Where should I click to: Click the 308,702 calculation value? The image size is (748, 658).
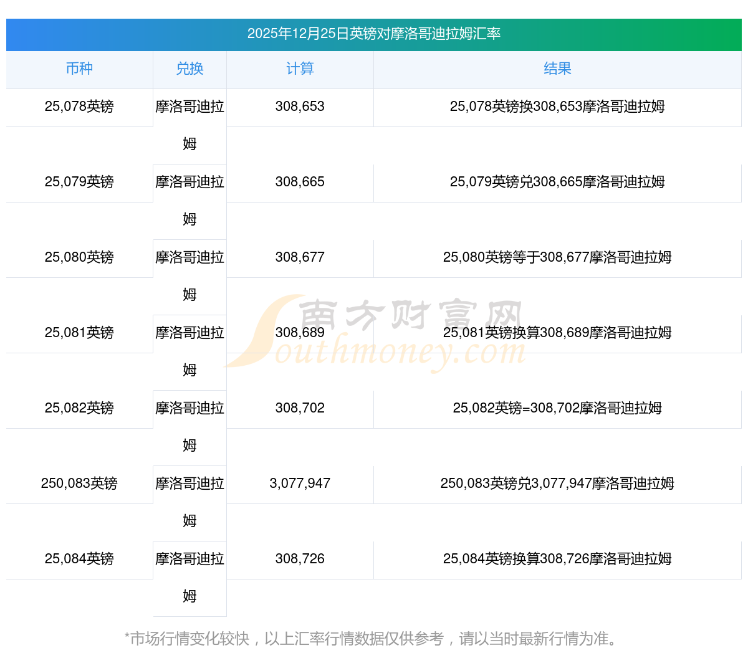pos(300,408)
